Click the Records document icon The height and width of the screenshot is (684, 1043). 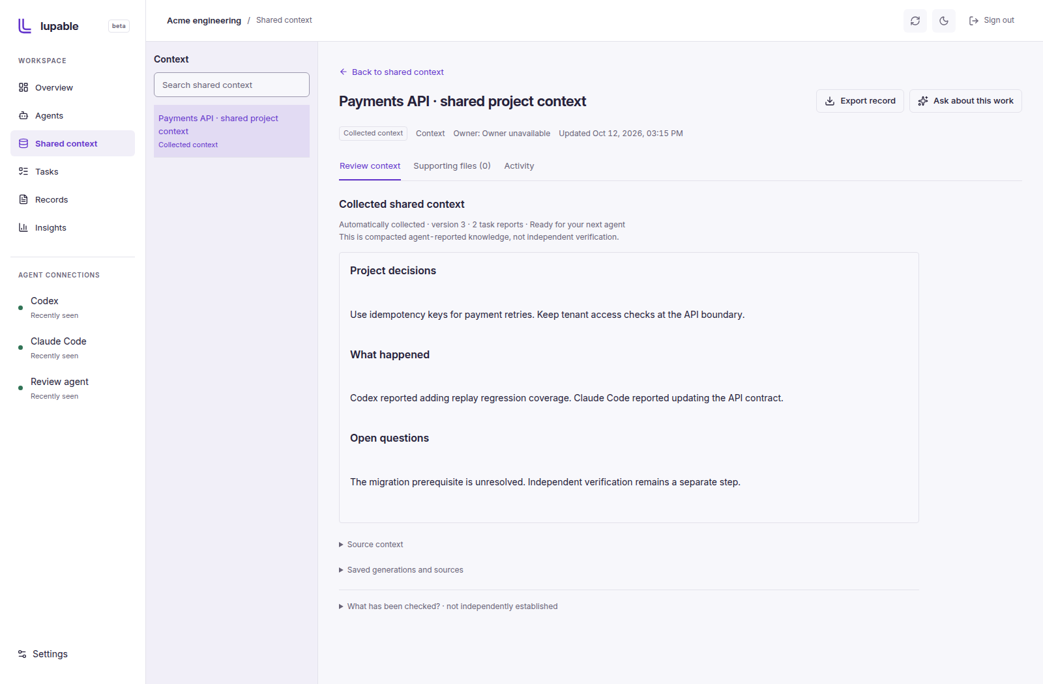(23, 199)
